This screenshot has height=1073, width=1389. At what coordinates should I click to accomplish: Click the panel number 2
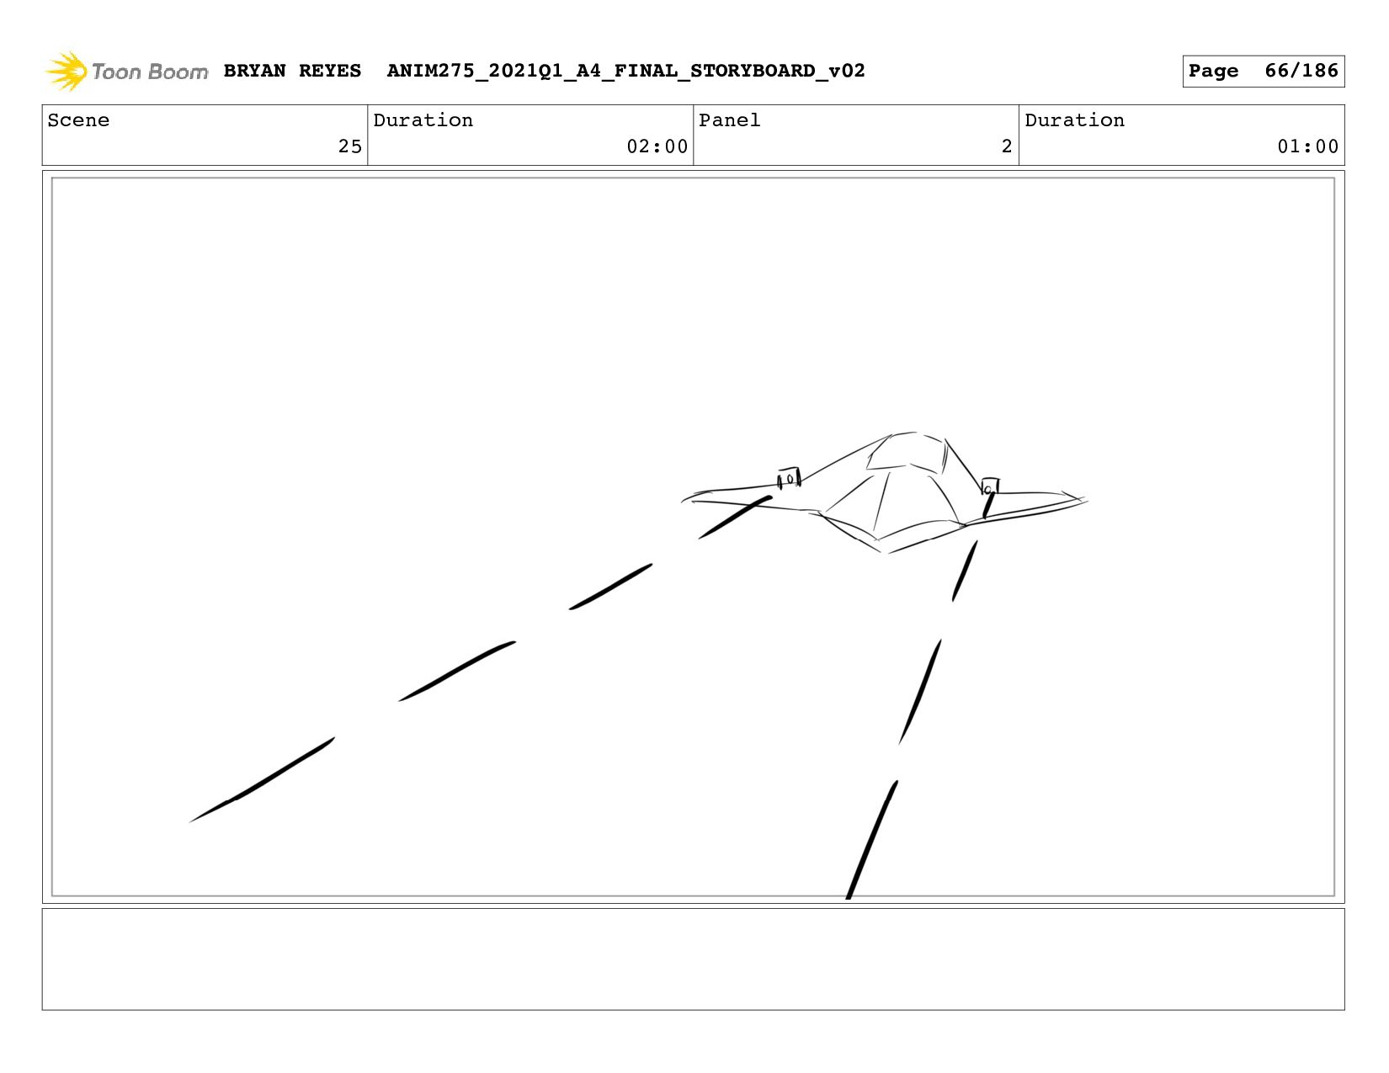point(1007,146)
